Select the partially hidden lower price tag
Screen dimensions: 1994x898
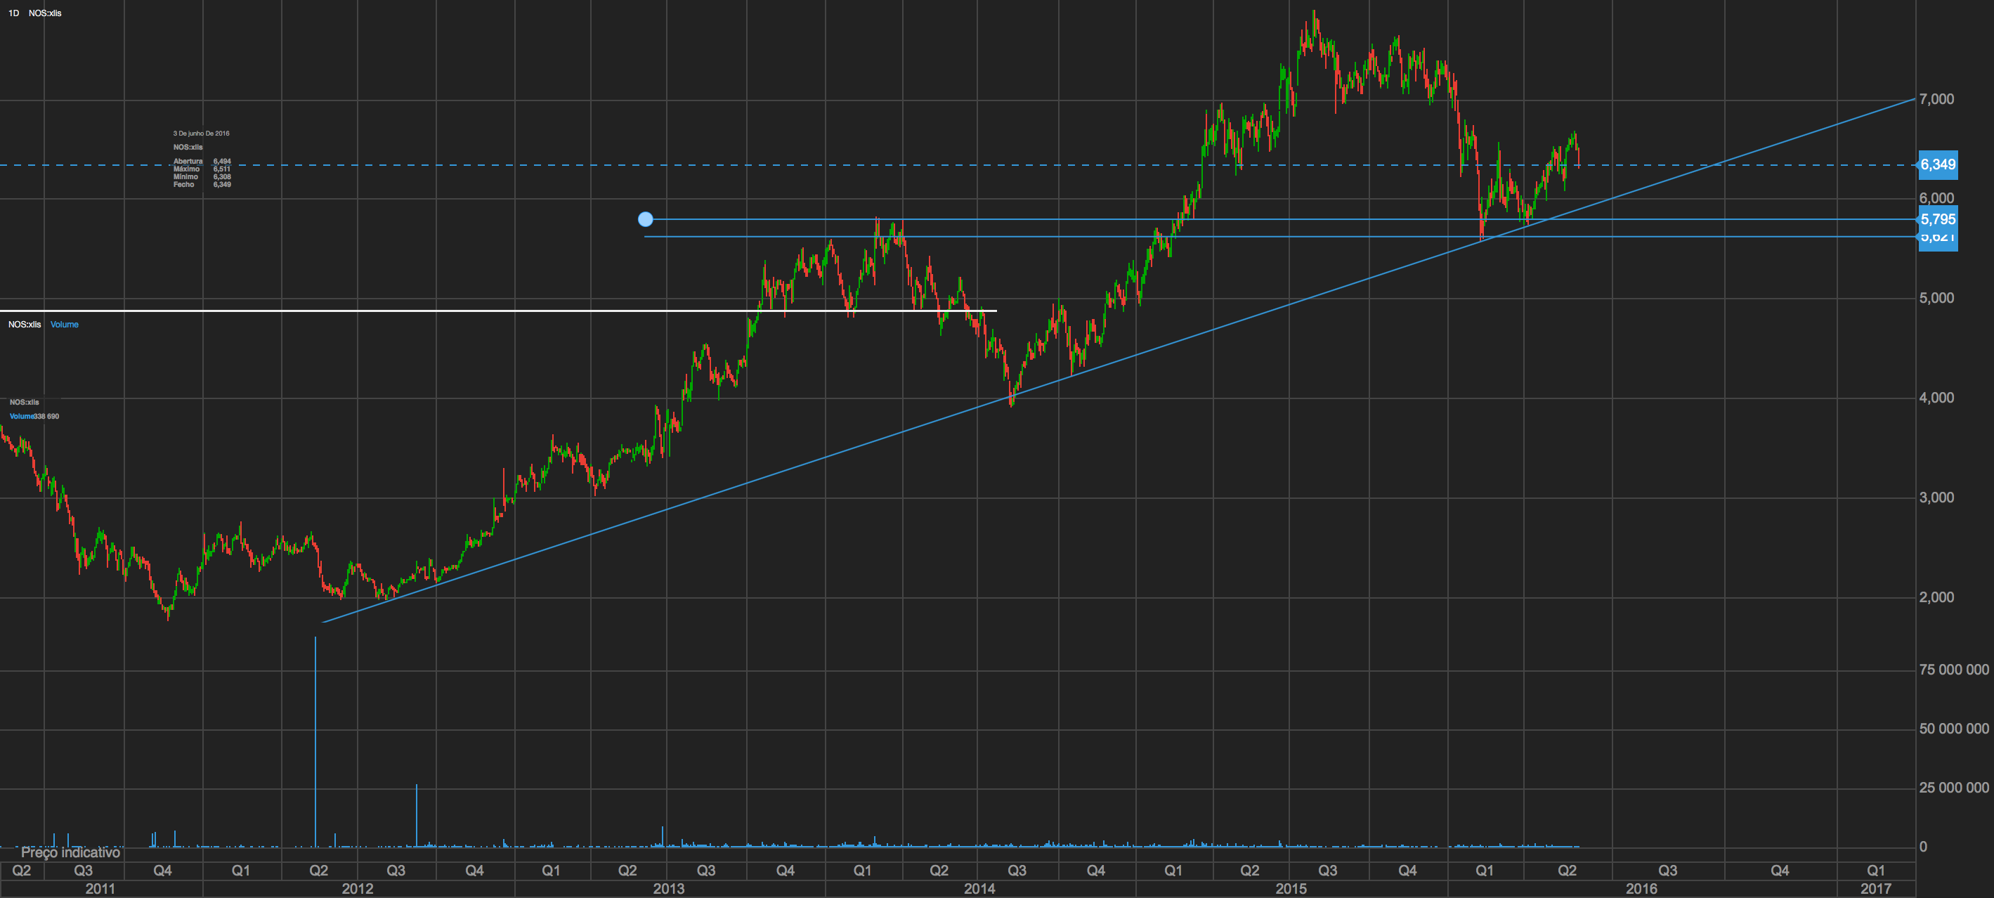(1938, 242)
